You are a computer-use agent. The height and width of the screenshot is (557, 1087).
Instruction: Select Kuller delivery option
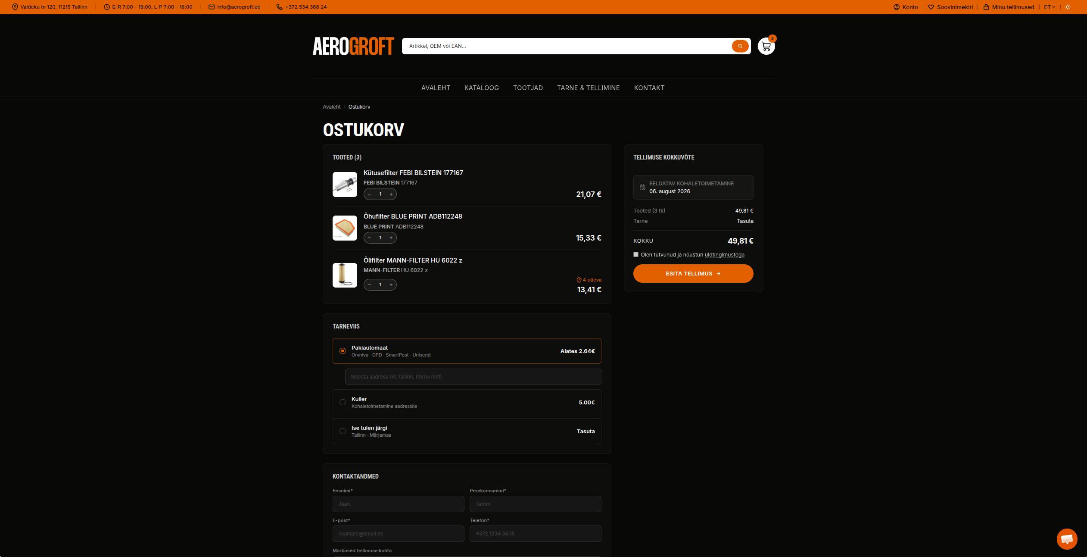pyautogui.click(x=467, y=402)
